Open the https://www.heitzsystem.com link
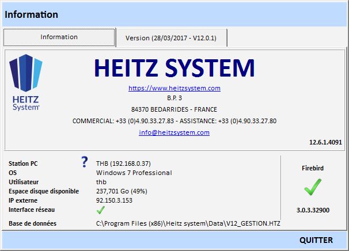The width and height of the screenshot is (349, 251). [x=174, y=88]
